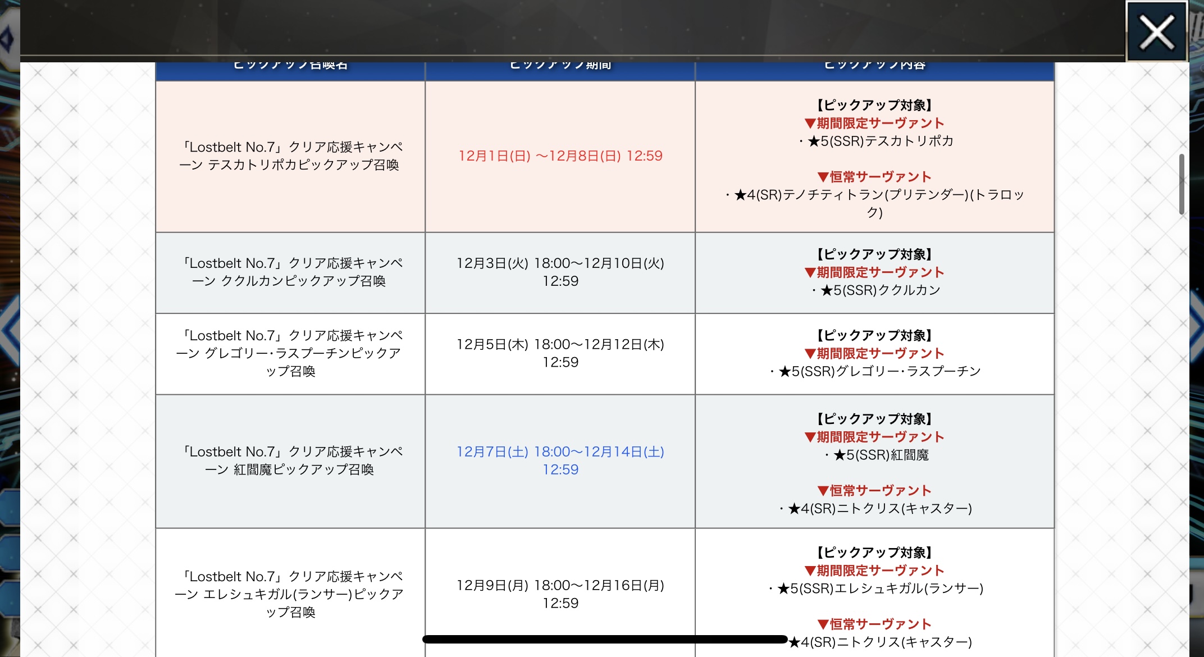Click ★5(SSR)グレゴリー・ラスプーチン servant entry
Screen dimensions: 1204x657
click(880, 371)
